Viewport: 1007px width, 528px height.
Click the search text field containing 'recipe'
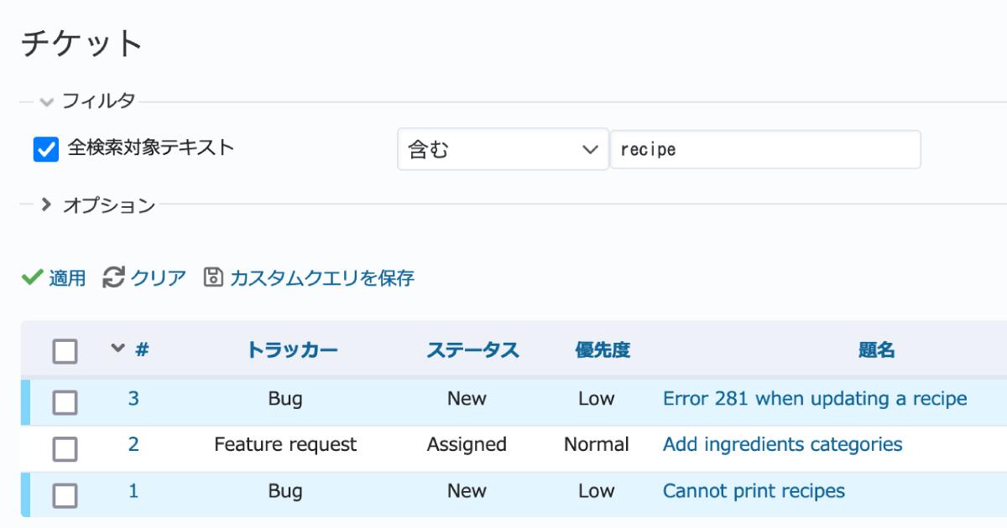click(764, 149)
